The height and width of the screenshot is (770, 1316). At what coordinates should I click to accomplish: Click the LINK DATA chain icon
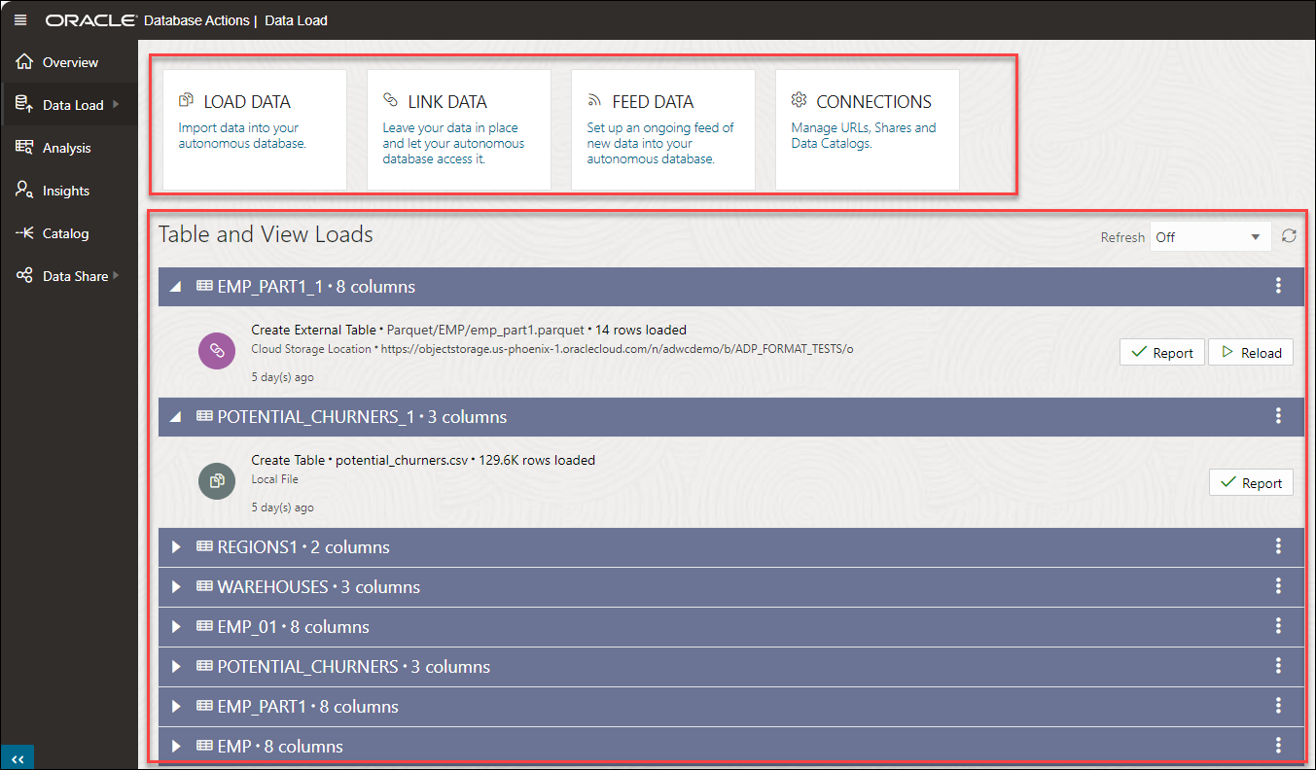click(x=391, y=100)
